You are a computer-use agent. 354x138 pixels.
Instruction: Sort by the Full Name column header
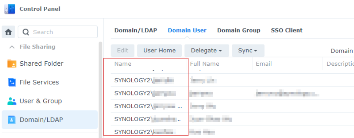[219, 64]
